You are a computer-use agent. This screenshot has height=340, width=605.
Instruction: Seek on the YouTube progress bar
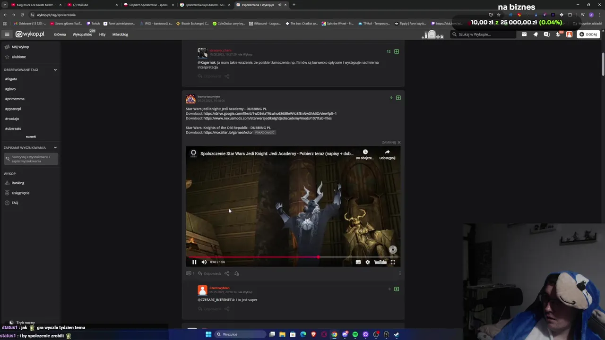(293, 257)
